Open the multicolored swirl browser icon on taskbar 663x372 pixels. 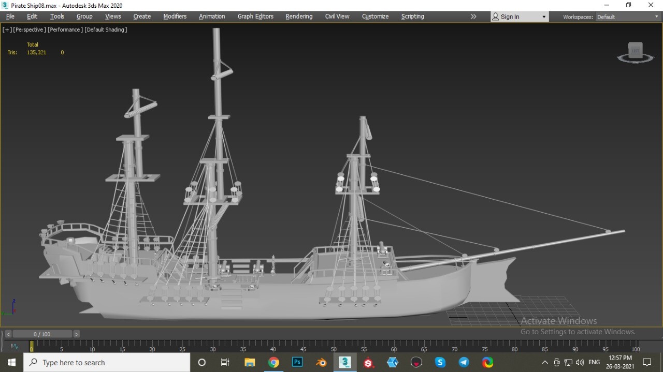(x=488, y=362)
